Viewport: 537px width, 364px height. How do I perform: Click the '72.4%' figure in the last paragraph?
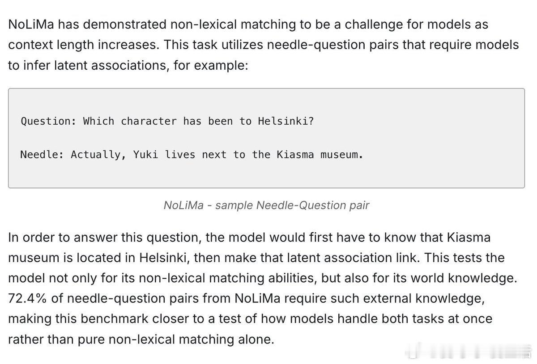coord(28,298)
